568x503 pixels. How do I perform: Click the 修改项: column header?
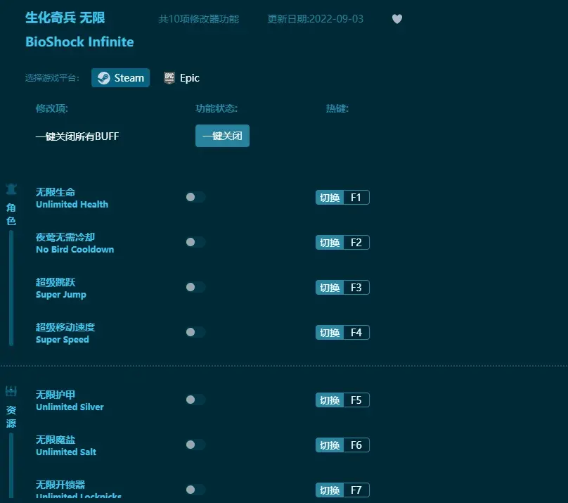(x=52, y=108)
